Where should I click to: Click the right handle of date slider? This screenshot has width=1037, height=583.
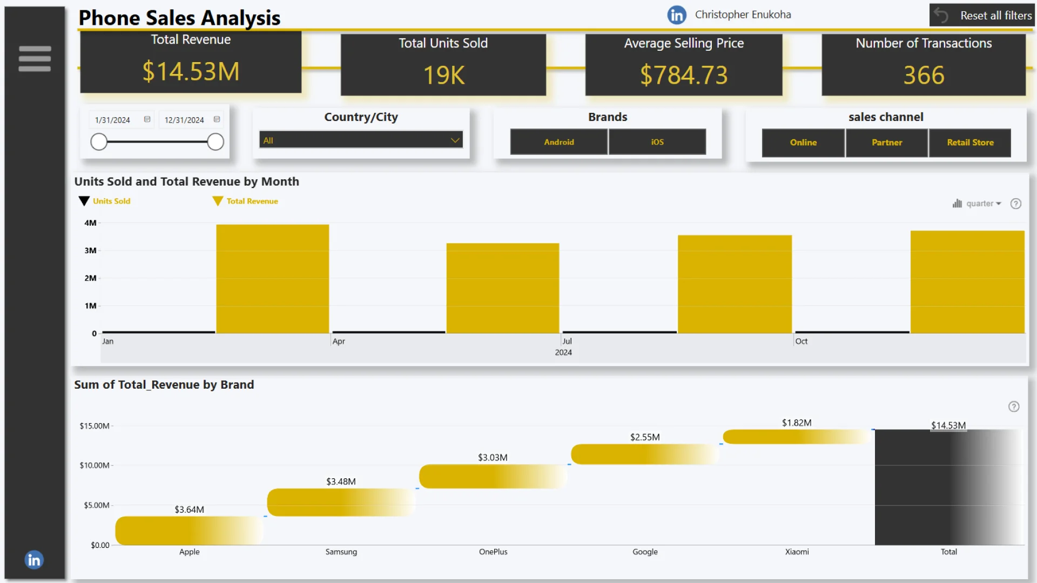coord(216,142)
